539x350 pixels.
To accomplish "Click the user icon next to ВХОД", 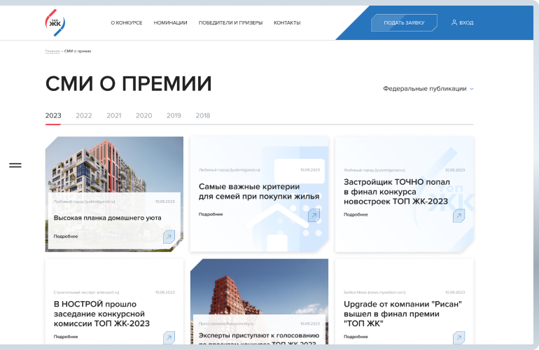I will click(454, 22).
